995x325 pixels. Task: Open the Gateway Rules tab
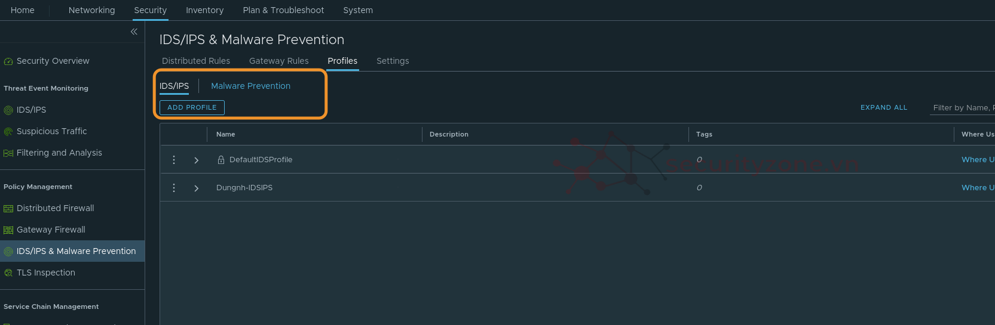(x=278, y=61)
